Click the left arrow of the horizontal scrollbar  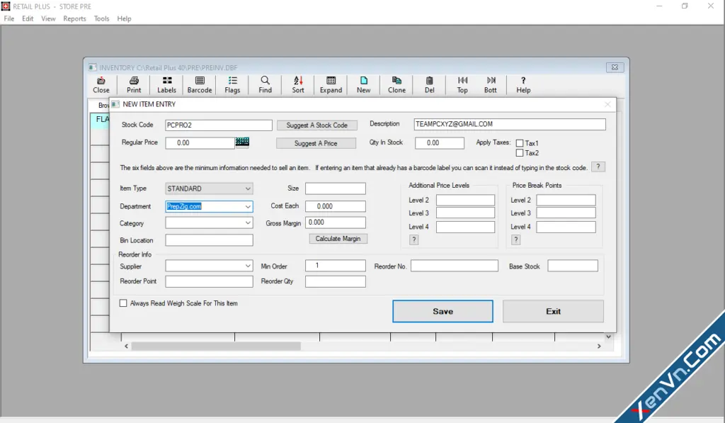pos(126,346)
